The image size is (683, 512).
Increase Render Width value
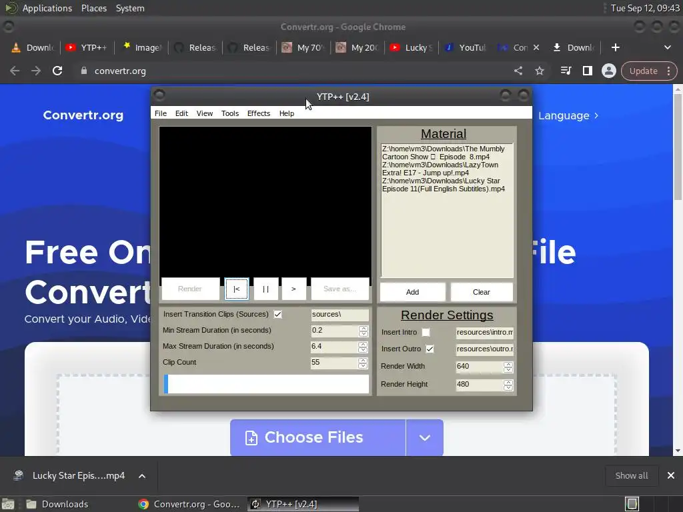click(508, 364)
